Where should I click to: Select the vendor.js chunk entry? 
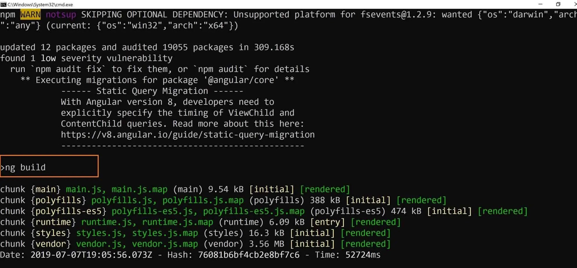tap(99, 244)
